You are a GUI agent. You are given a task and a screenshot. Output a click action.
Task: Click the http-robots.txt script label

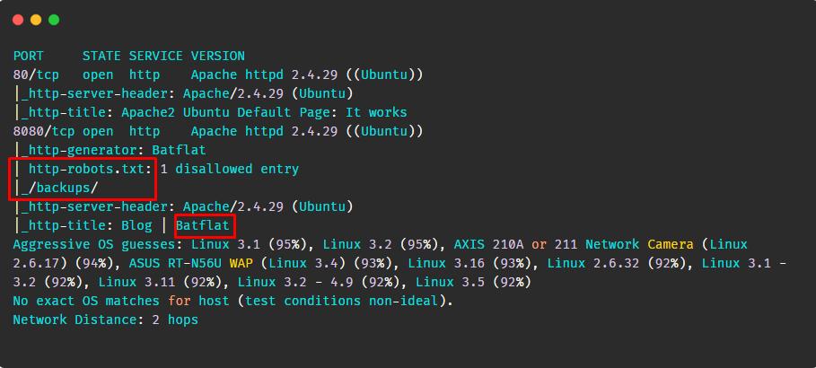click(91, 169)
